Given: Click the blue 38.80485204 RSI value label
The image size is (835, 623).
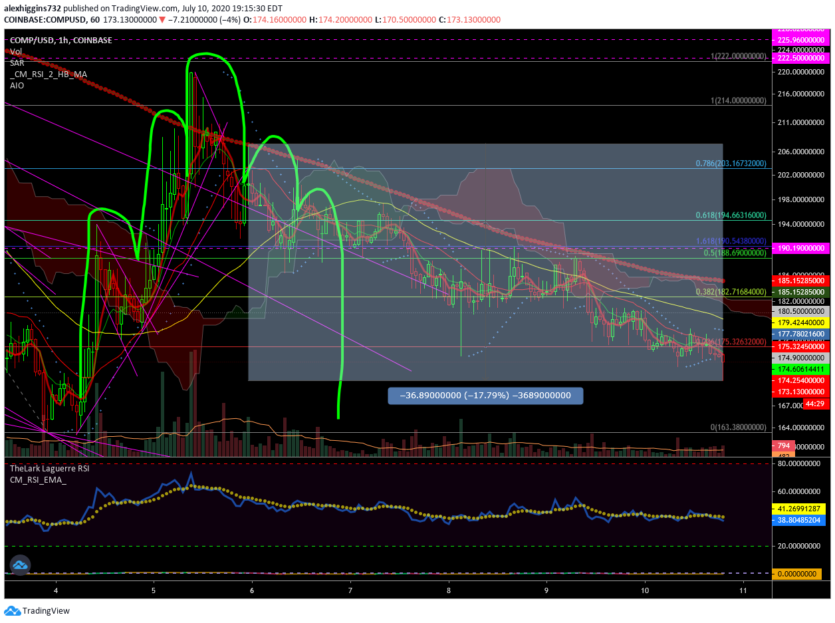Looking at the screenshot, I should tap(799, 522).
